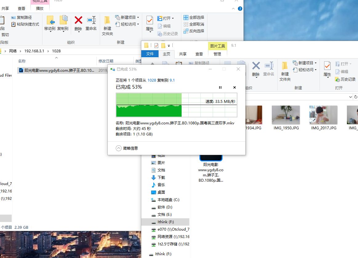
Task: Click Invert selection in the back window
Action: (x=194, y=31)
